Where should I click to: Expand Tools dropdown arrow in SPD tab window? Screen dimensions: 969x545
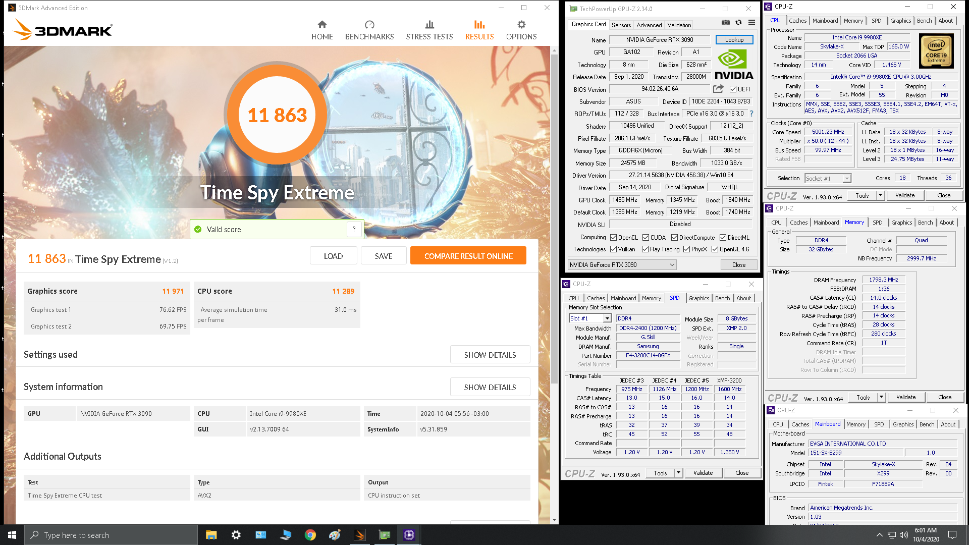pos(678,473)
